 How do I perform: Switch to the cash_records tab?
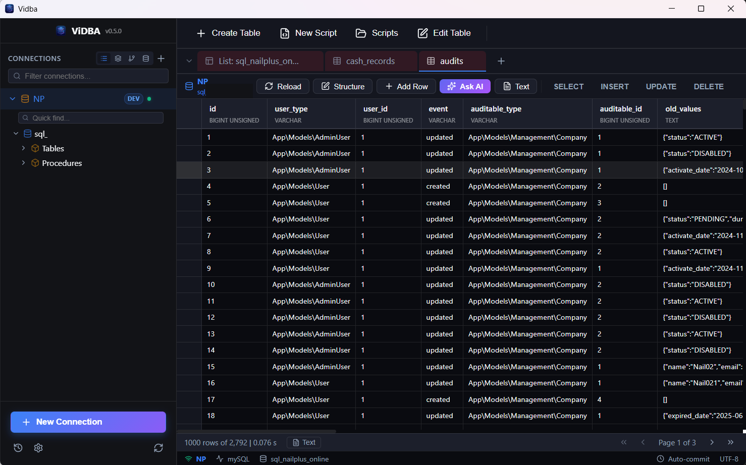tap(371, 61)
